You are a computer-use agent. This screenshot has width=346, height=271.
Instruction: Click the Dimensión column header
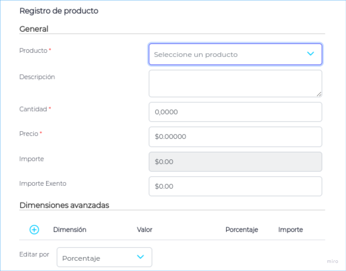pos(70,230)
